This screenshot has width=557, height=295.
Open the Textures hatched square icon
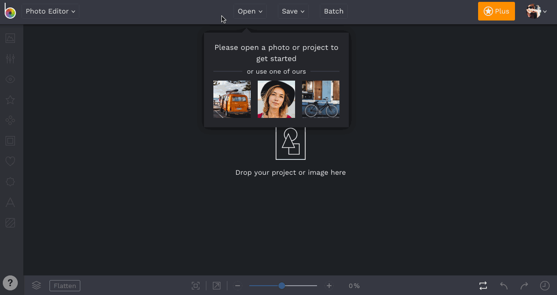pos(10,223)
